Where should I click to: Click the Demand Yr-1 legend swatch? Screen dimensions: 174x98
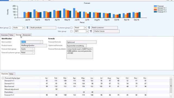coord(155,8)
